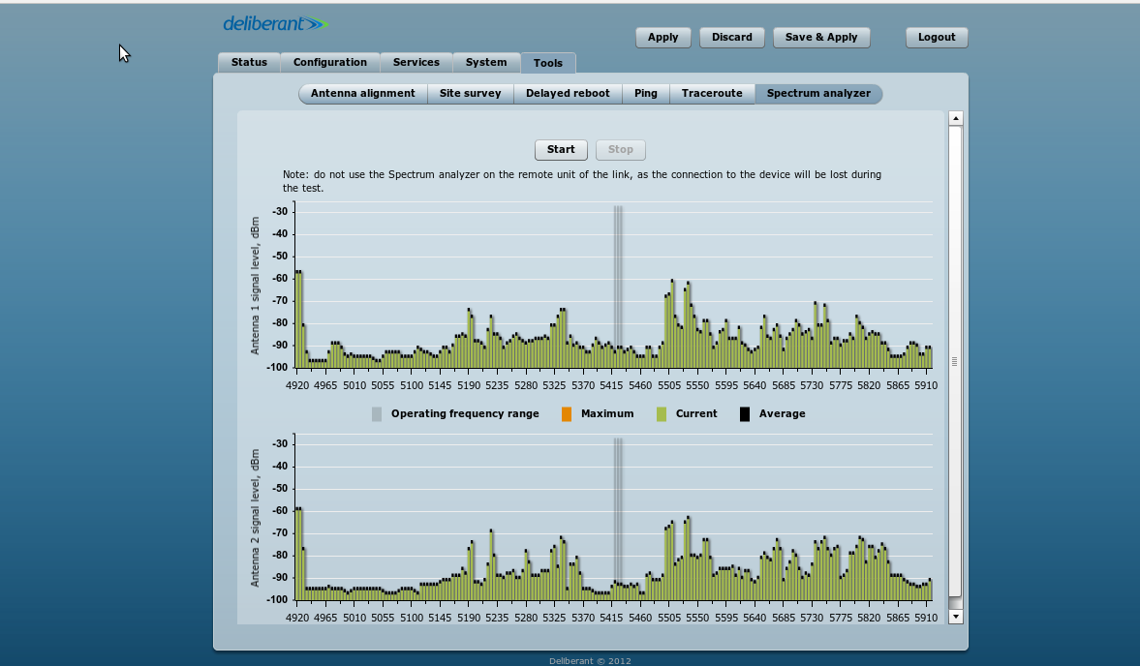Switch to the Configuration tab

[x=330, y=63]
